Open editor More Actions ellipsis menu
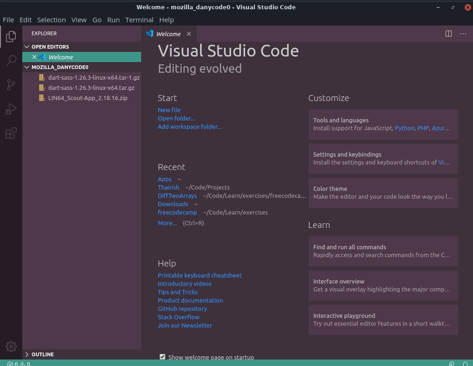The image size is (473, 366). [463, 34]
